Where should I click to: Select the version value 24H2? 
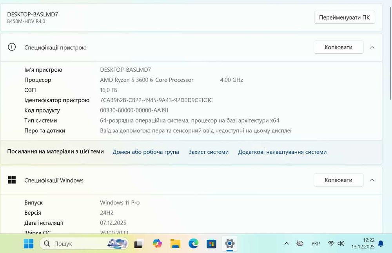pyautogui.click(x=107, y=213)
